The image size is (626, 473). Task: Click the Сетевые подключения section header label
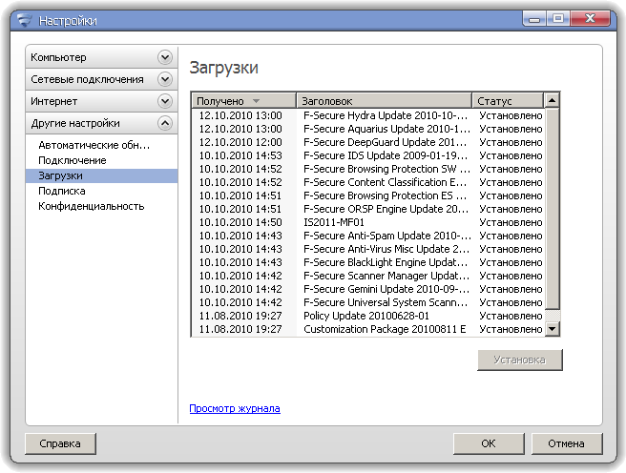(87, 79)
